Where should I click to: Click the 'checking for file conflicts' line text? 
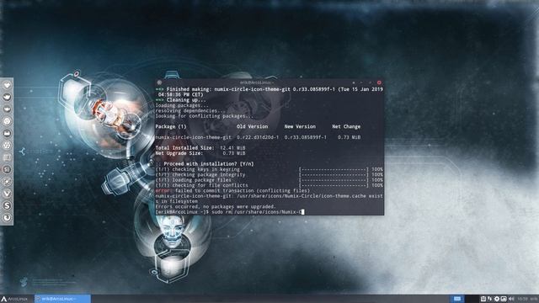click(x=201, y=185)
